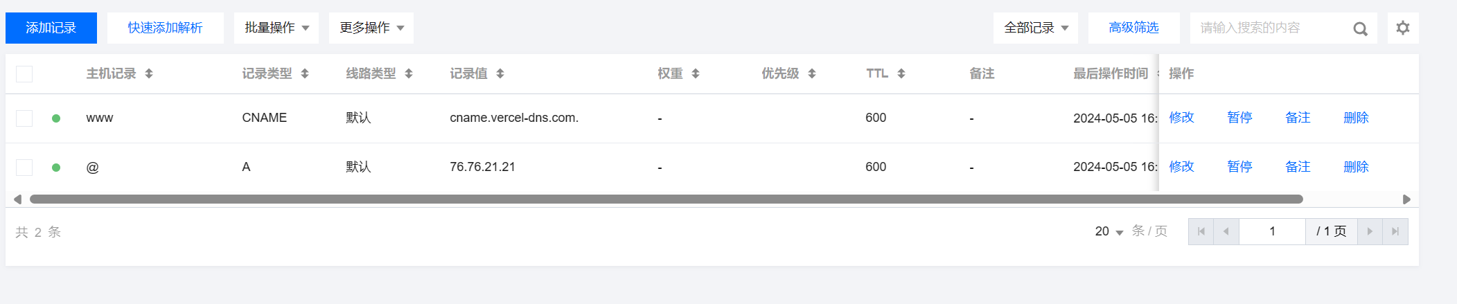
Task: Click the horizontal table scrollbar
Action: (x=666, y=199)
